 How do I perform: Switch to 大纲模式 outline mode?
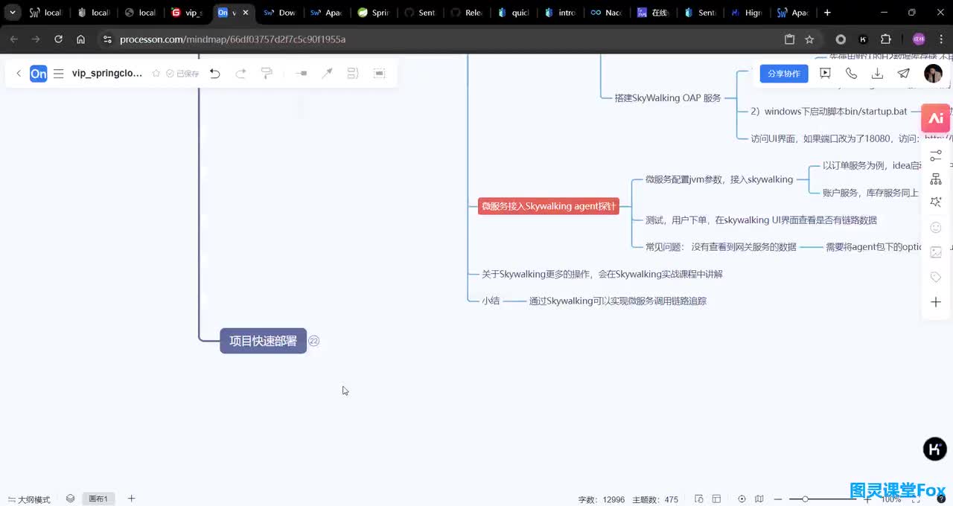[x=29, y=499]
